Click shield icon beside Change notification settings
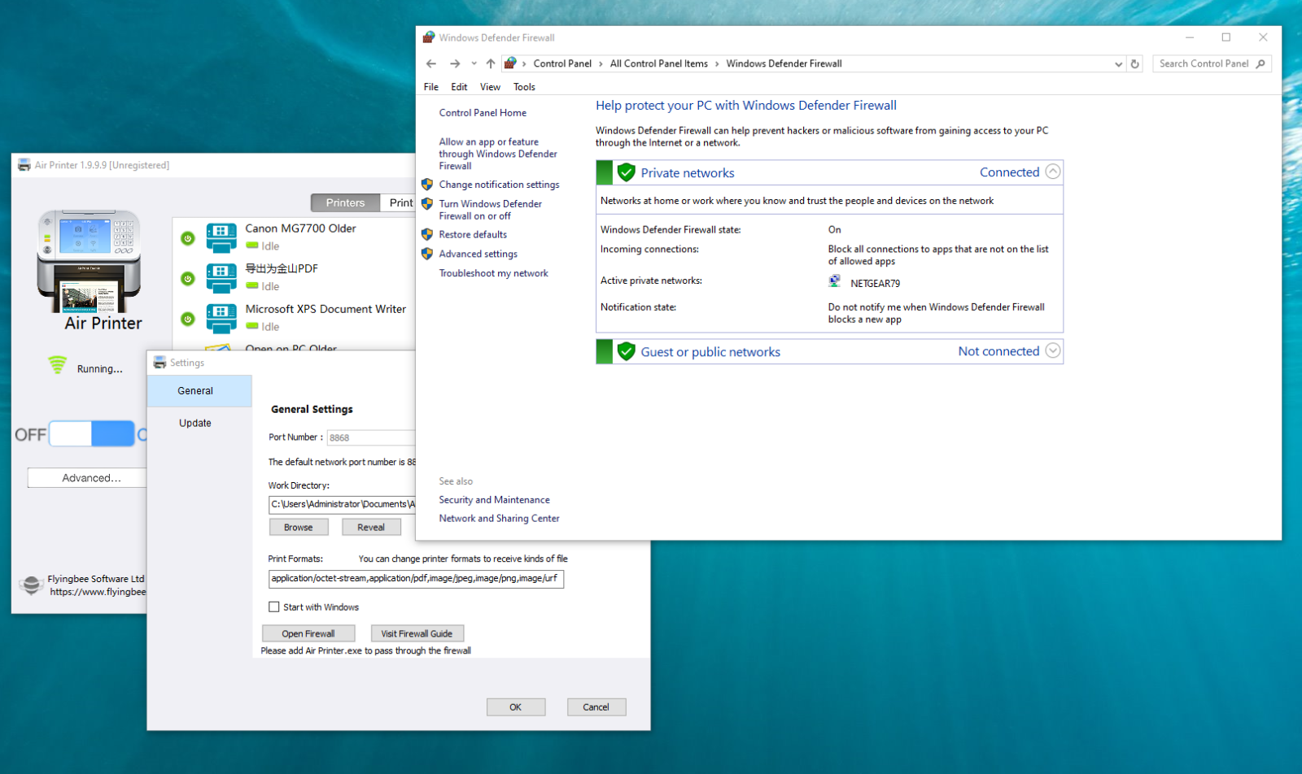Screen dimensions: 1302x774 click(427, 185)
